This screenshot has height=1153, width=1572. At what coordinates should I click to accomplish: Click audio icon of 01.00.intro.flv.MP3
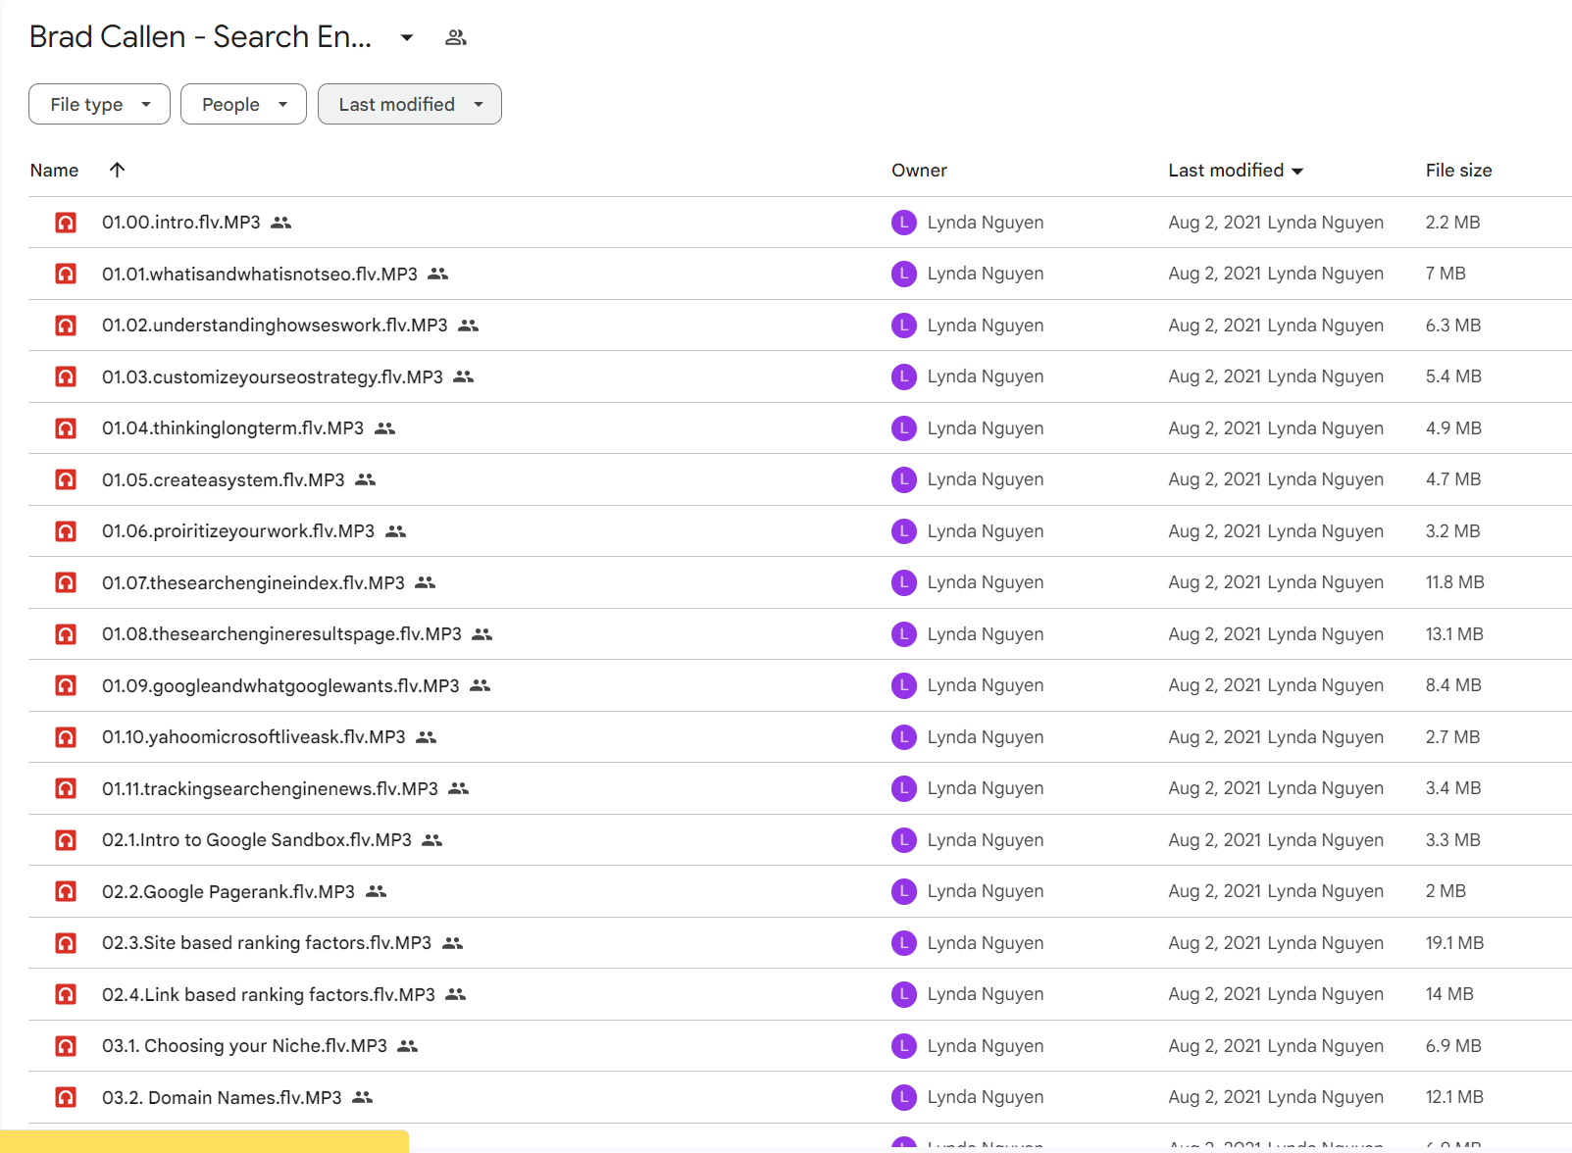[66, 223]
